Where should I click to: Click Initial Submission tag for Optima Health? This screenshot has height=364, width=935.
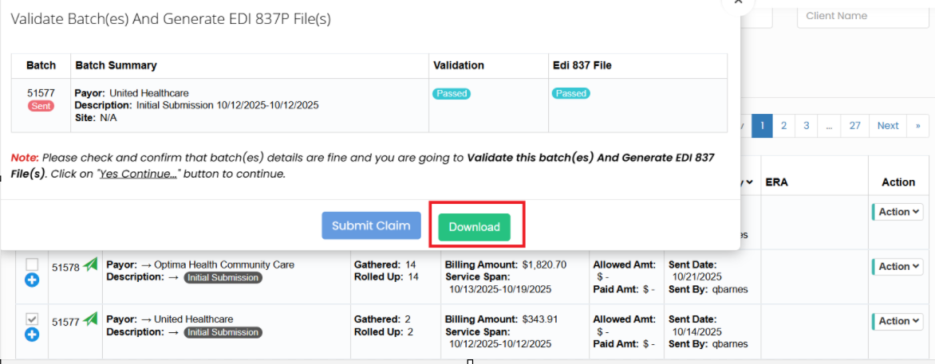click(x=223, y=278)
